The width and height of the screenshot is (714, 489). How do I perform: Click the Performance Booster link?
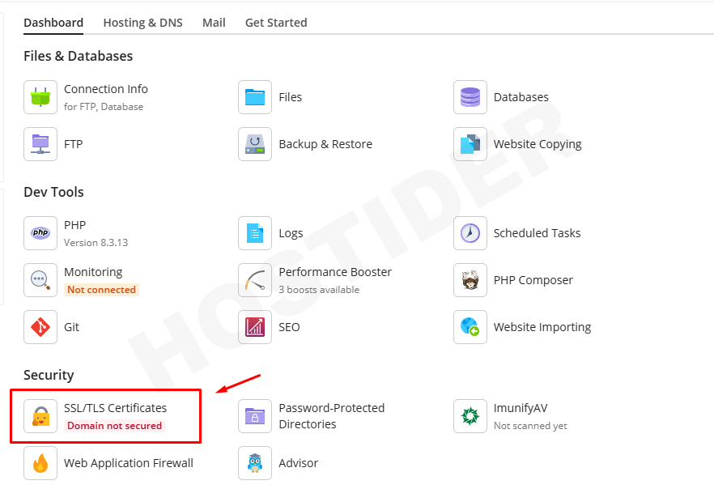tap(335, 272)
